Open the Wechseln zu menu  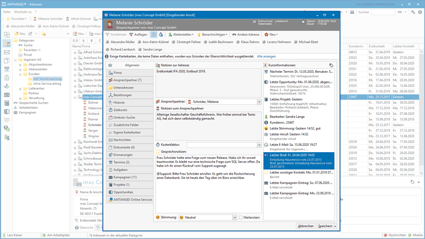coord(23,12)
